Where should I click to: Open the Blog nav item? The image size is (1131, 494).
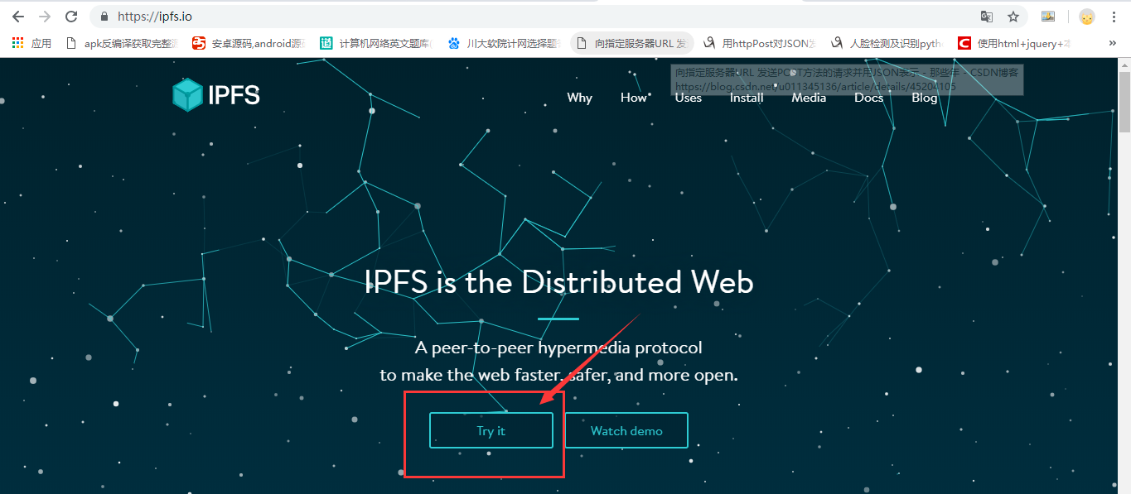(x=925, y=98)
